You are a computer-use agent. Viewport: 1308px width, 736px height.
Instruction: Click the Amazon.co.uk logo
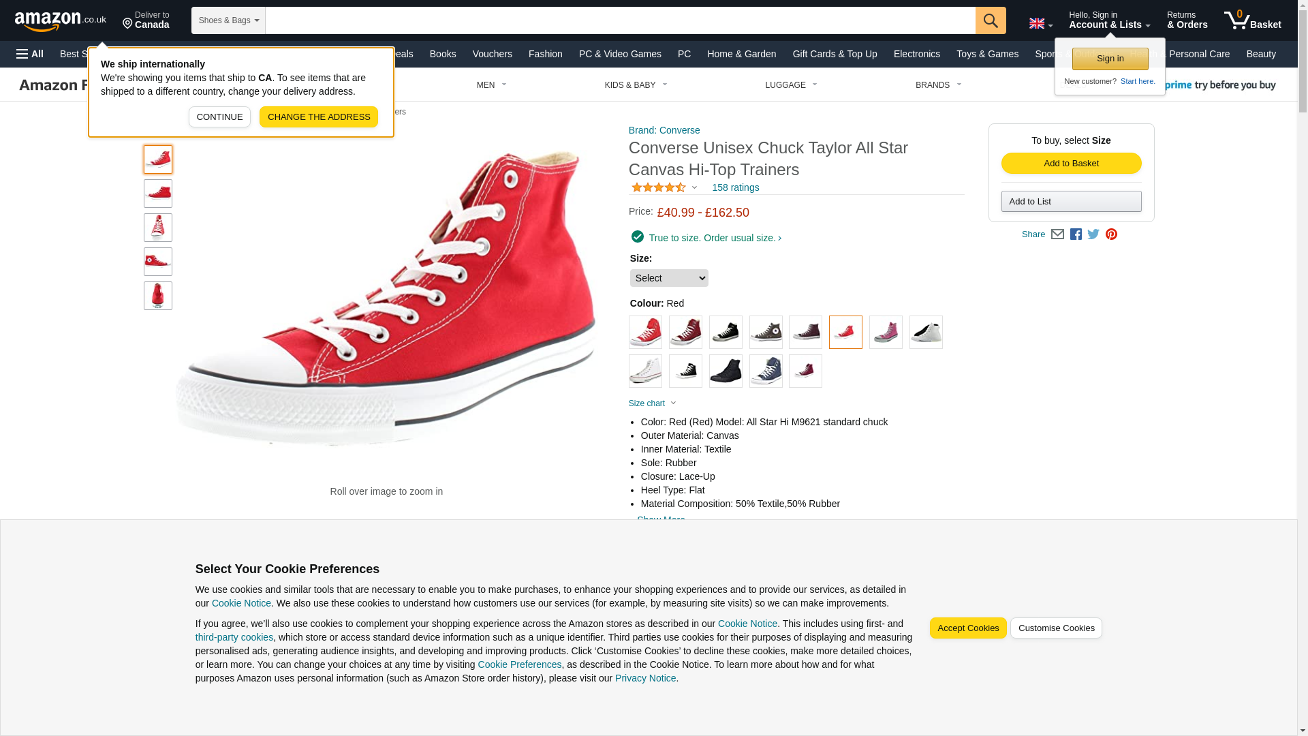[x=61, y=21]
